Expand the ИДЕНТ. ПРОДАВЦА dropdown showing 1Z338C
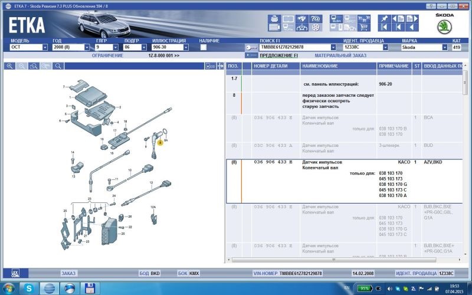 pos(385,47)
